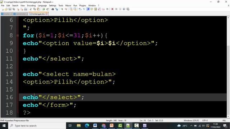Open the Macro menu

click(68, 6)
